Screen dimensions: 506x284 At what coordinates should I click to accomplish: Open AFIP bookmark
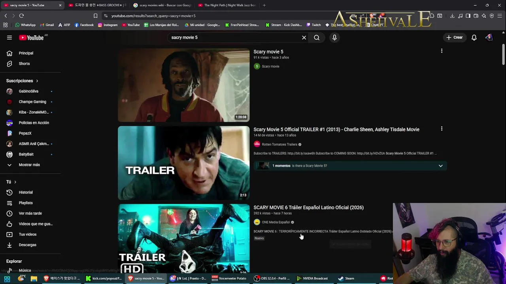tap(64, 25)
